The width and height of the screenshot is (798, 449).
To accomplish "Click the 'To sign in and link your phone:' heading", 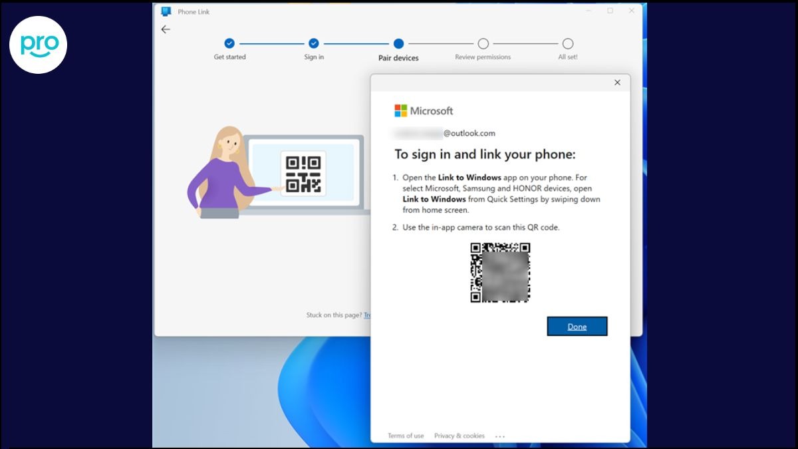I will pos(485,154).
